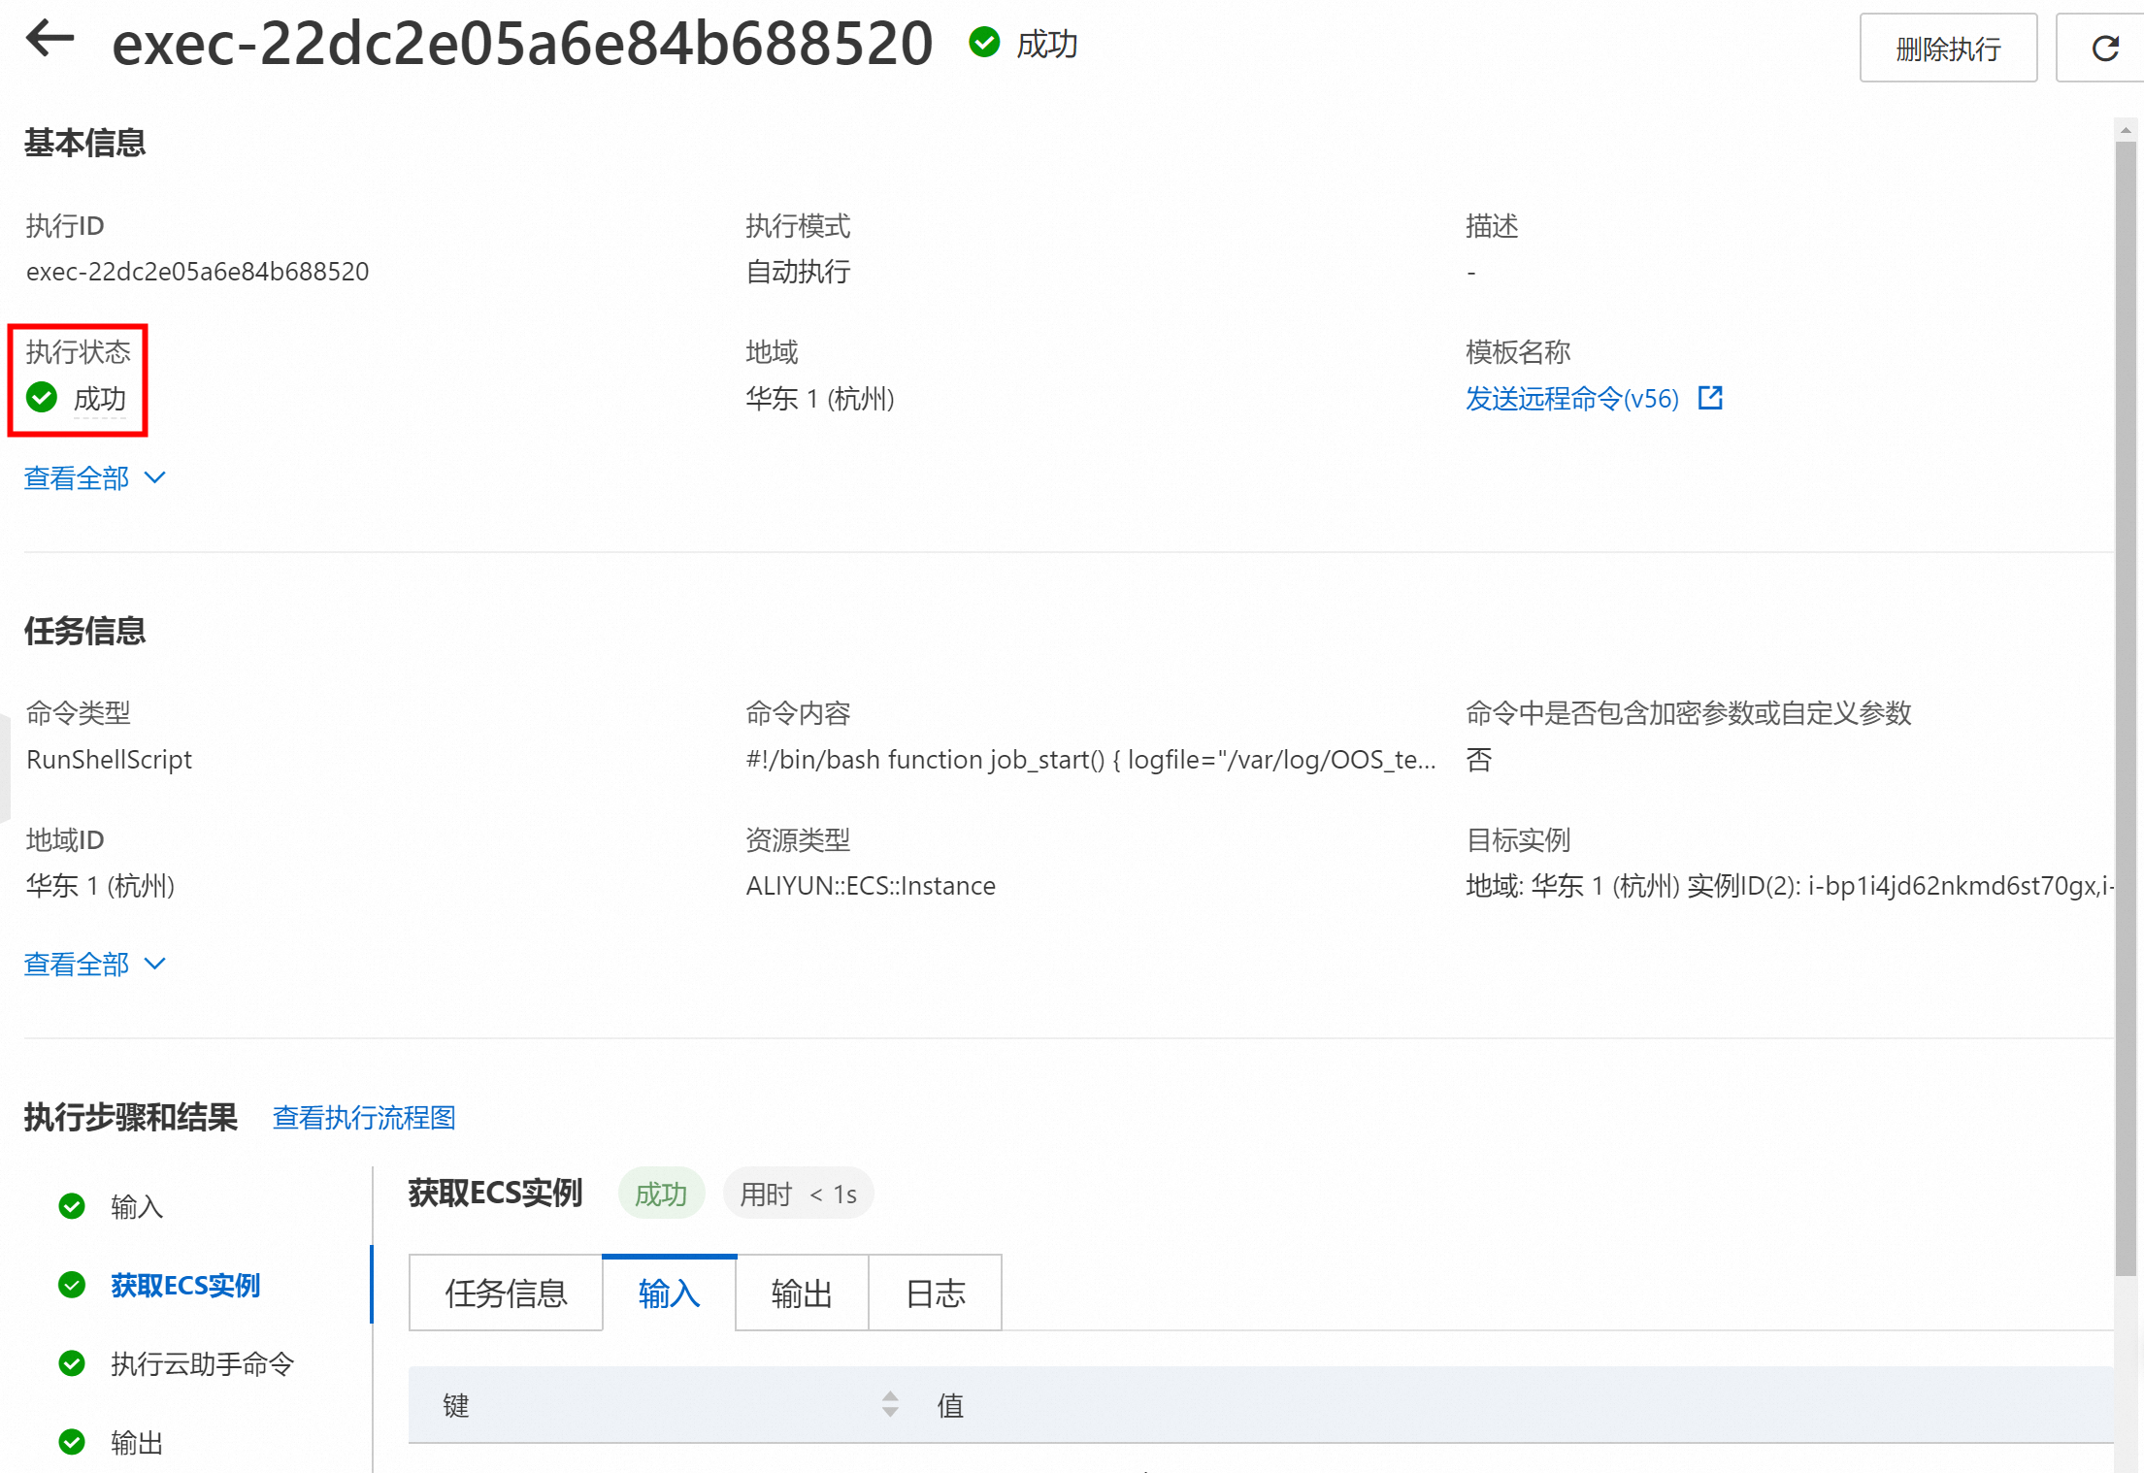The height and width of the screenshot is (1473, 2144).
Task: Select the 获取ECS实例 step
Action: pyautogui.click(x=185, y=1286)
